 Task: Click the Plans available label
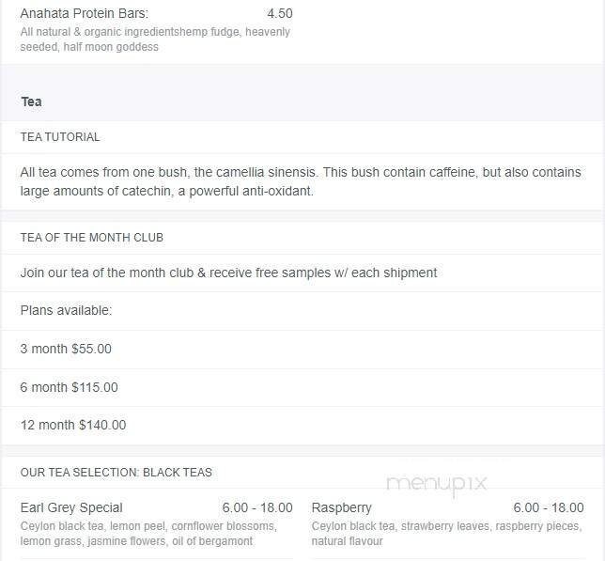coord(66,311)
